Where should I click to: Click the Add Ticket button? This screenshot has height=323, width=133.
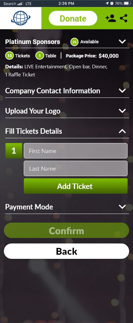[76, 186]
